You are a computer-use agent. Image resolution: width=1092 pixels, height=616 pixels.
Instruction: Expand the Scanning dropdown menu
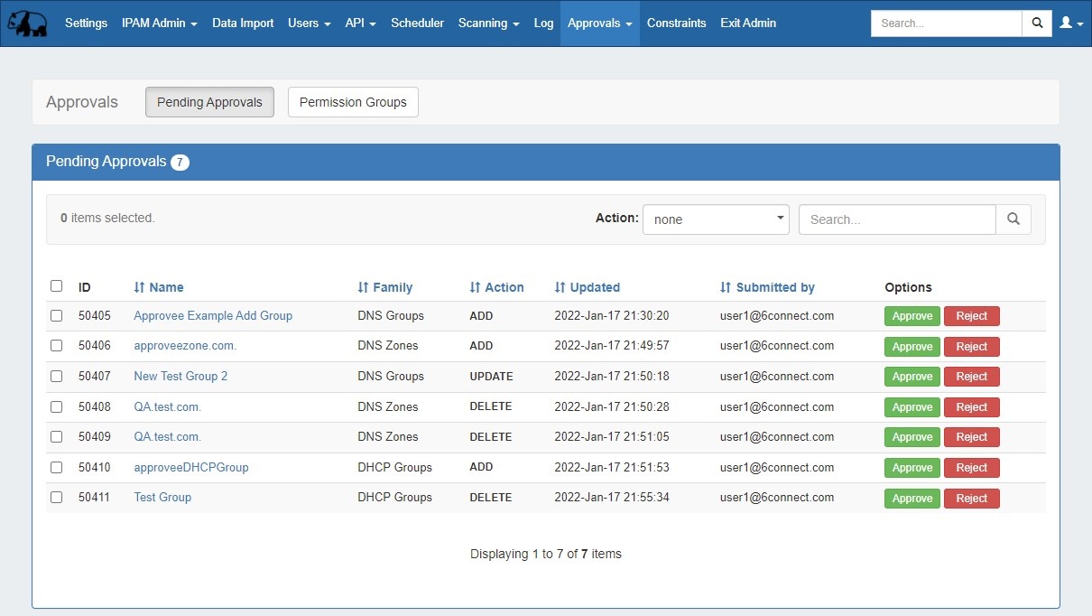point(488,23)
